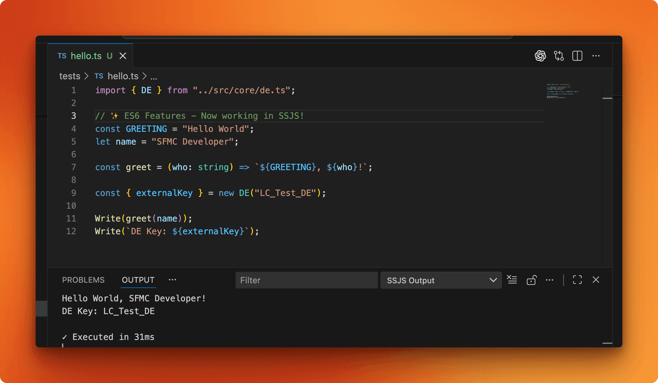Click the hello.ts breadcrumb item
Viewport: 658px width, 383px height.
pos(123,76)
